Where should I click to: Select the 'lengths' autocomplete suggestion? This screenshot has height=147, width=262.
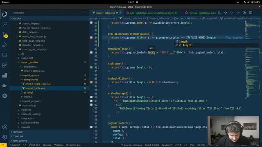217,45
